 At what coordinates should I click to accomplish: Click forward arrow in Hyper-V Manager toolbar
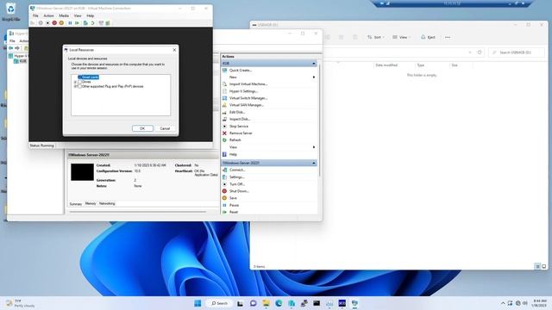[x=17, y=48]
